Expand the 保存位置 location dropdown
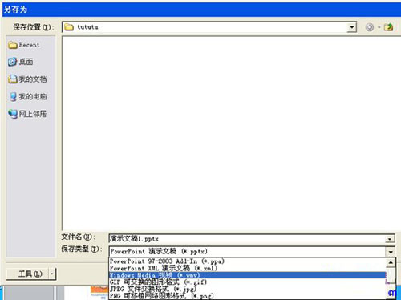 click(352, 27)
